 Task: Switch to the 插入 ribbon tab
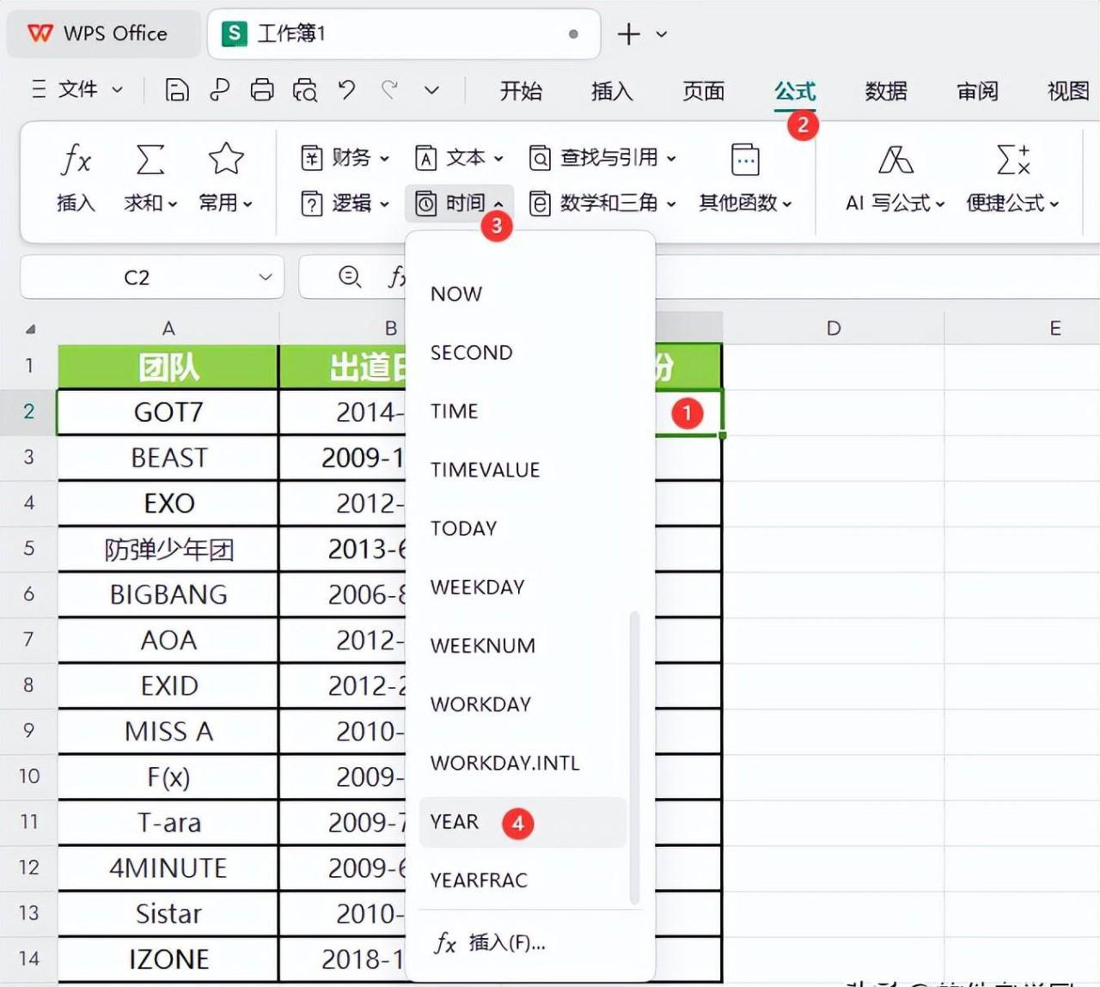(x=612, y=90)
